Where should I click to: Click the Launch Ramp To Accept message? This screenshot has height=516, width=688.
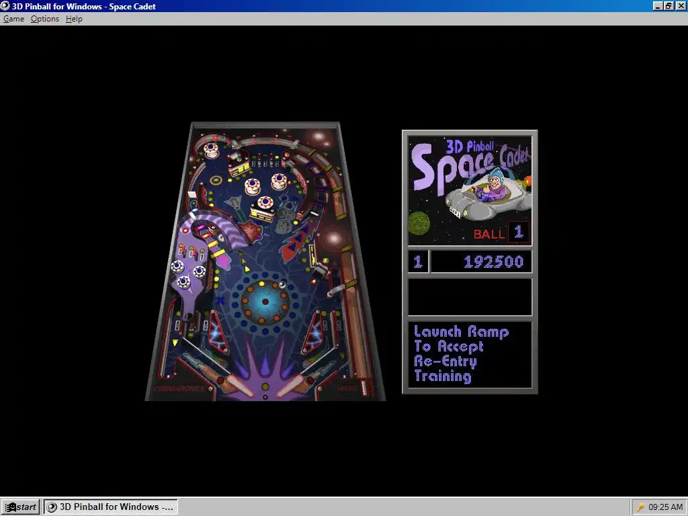point(461,354)
